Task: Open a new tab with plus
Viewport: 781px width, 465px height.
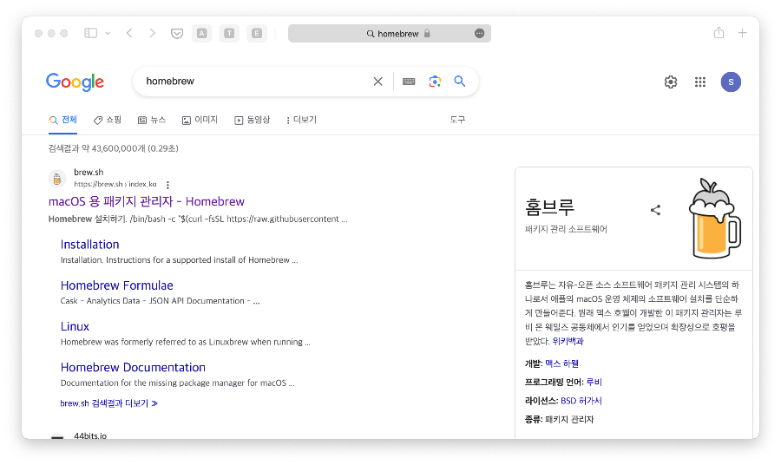Action: coord(742,33)
